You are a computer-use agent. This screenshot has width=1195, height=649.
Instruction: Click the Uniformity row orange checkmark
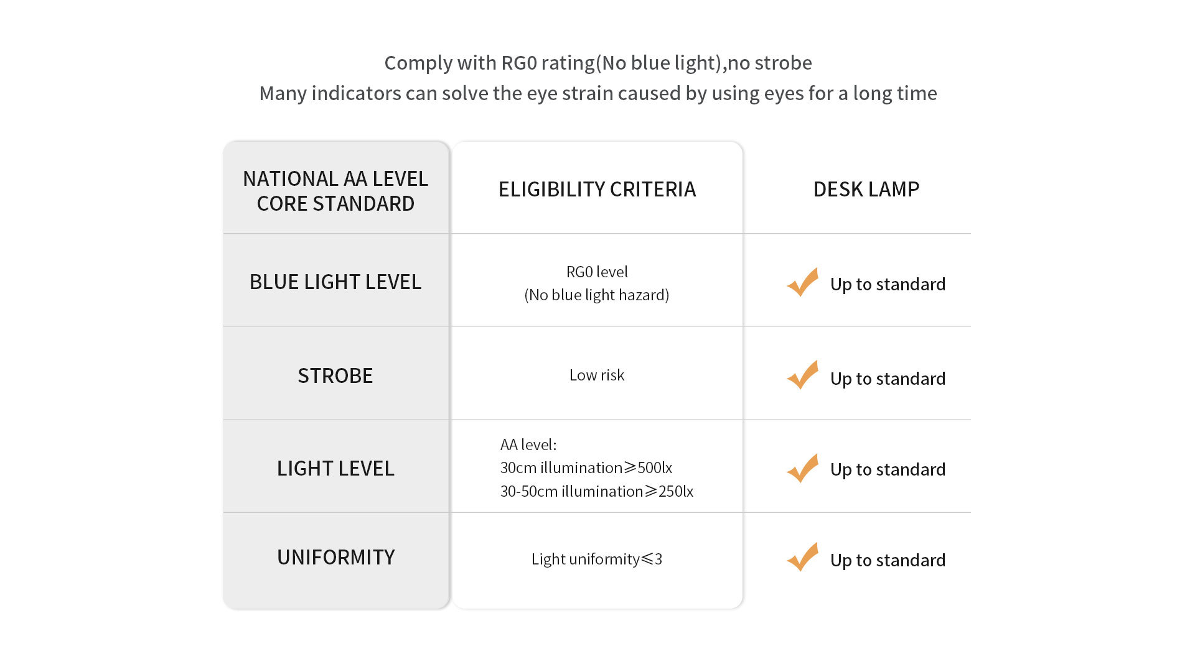pos(803,557)
